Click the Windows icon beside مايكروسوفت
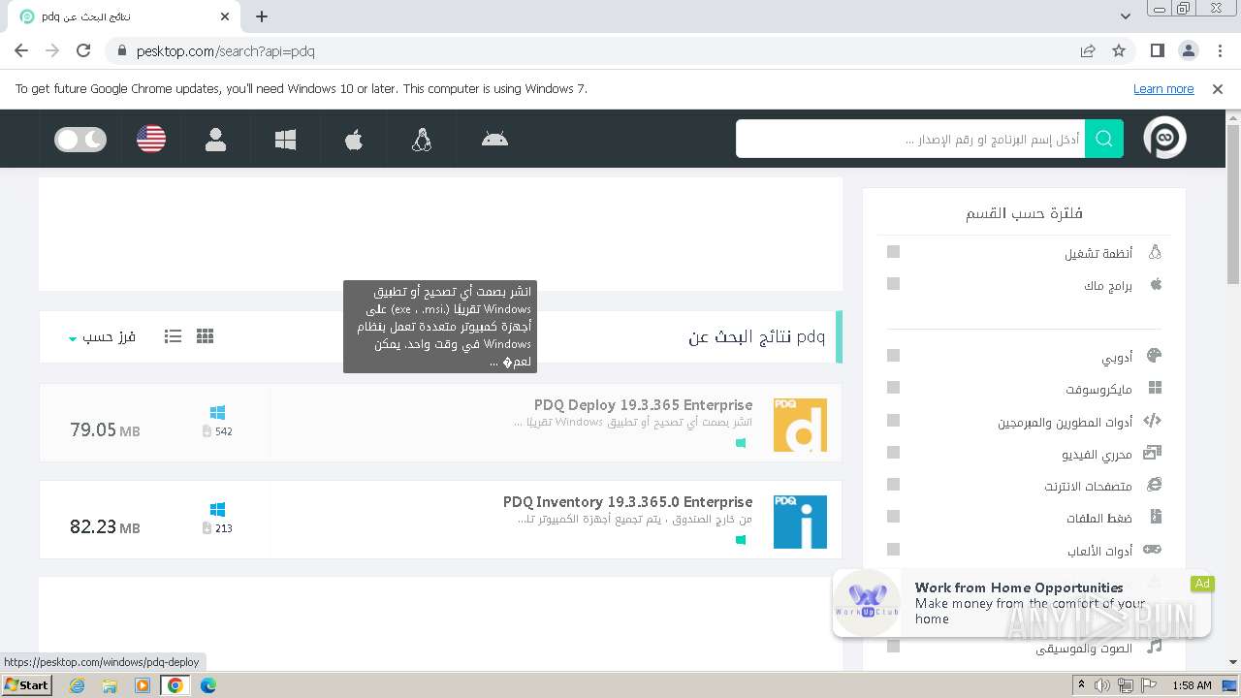 tap(1155, 388)
